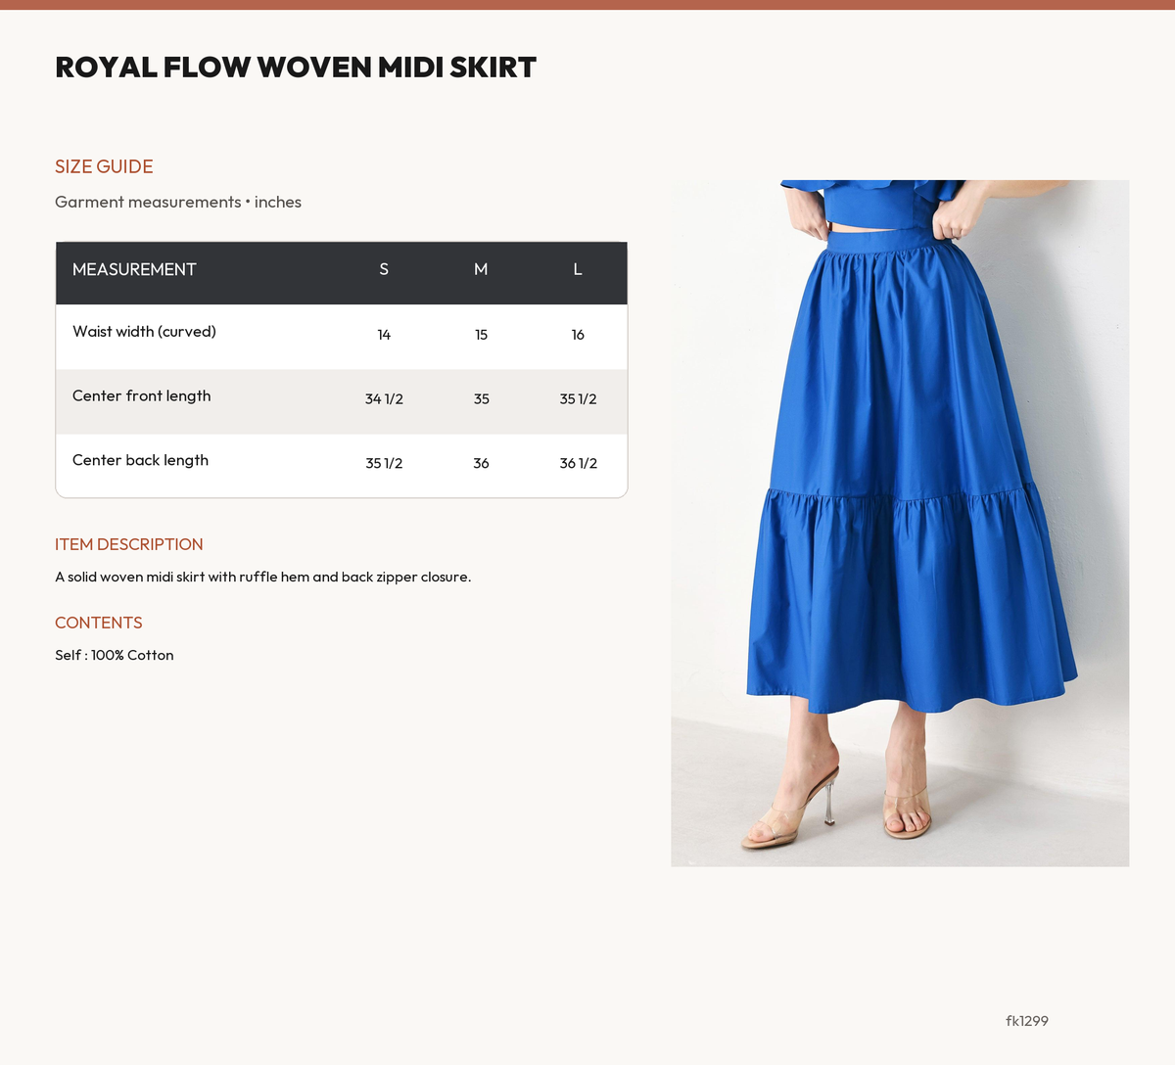Image resolution: width=1175 pixels, height=1065 pixels.
Task: Click center back length 36 1/2 cell
Action: (578, 464)
